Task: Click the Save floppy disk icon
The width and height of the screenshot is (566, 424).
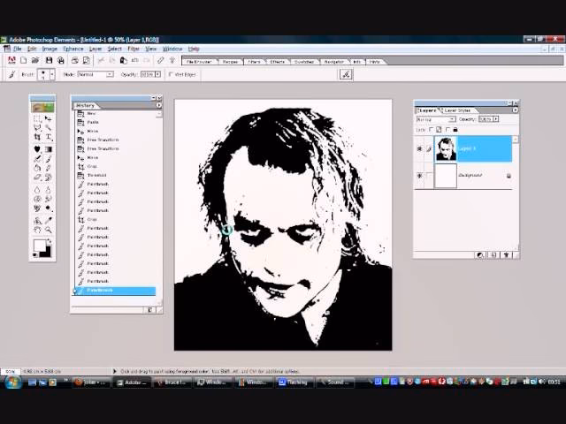Action: pyautogui.click(x=50, y=60)
